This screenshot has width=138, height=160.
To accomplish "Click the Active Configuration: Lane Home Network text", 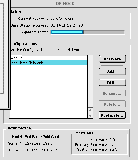I will tap(46, 50).
